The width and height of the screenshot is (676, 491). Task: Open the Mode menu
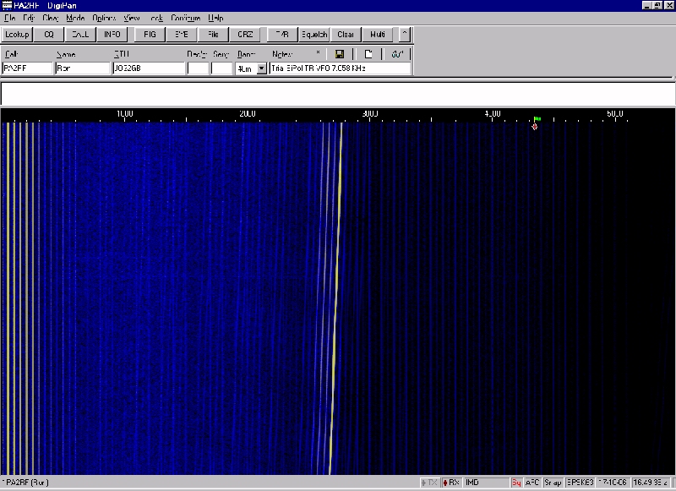(75, 18)
